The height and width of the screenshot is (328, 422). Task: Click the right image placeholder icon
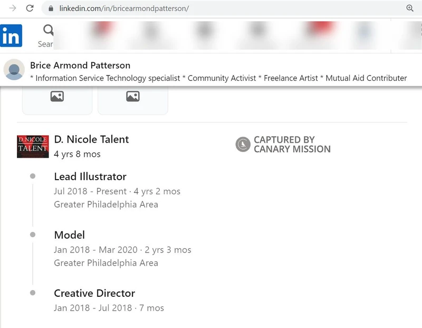132,97
